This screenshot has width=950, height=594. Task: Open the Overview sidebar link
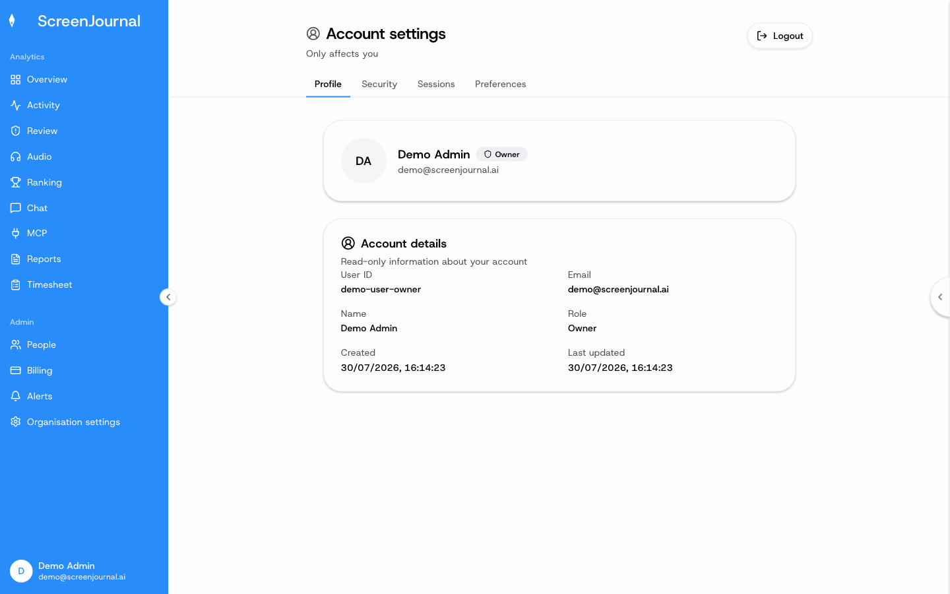click(84, 80)
